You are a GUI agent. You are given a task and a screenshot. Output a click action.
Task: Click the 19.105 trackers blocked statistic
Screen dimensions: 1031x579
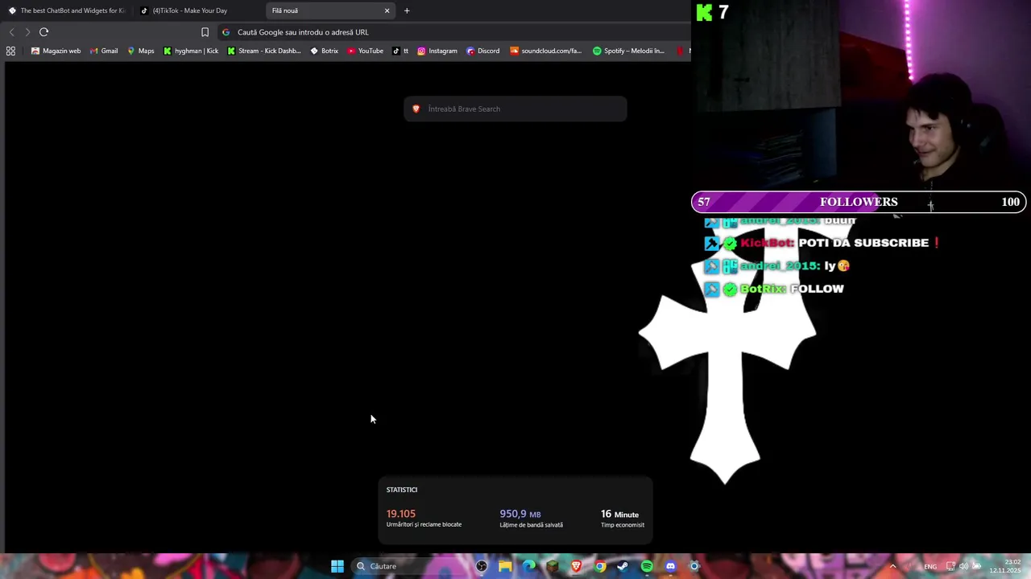(424, 518)
